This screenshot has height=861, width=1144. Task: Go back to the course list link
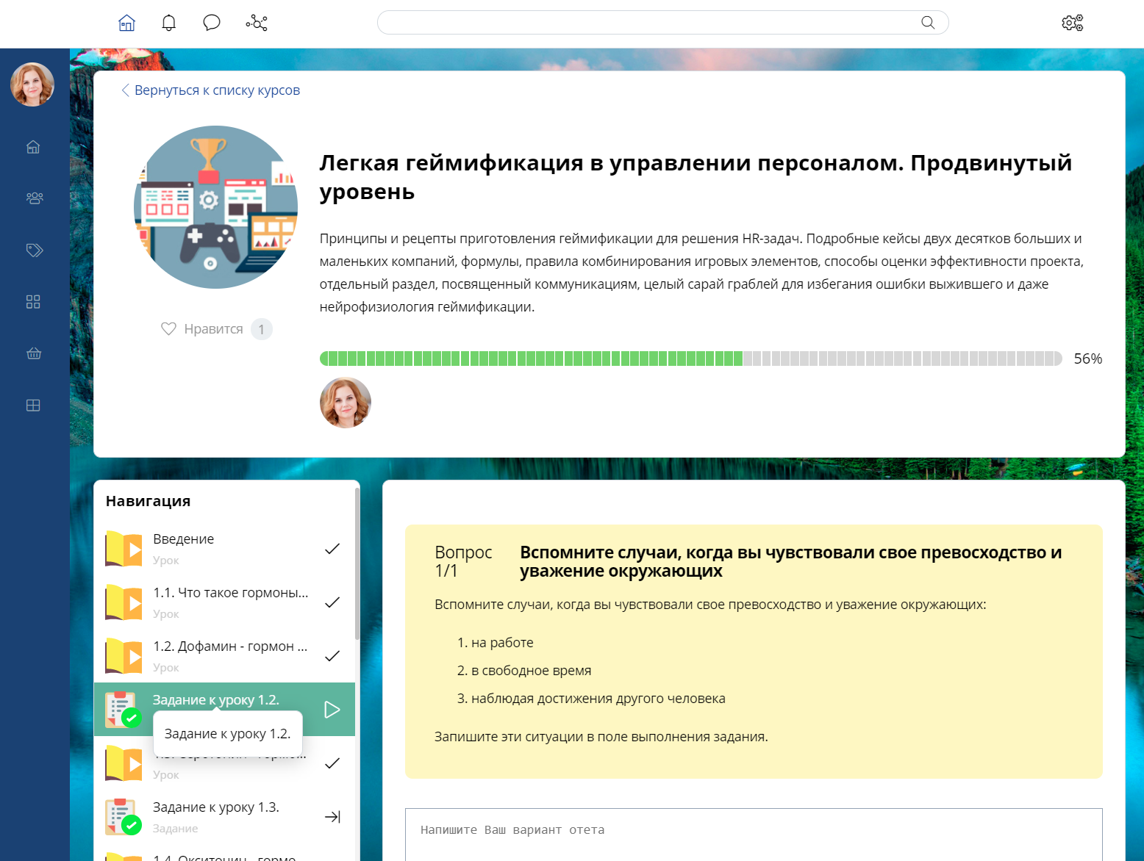pyautogui.click(x=210, y=90)
